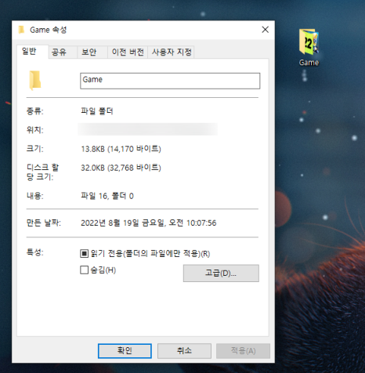Click the 만든 날짜 creation date value
Viewport: 365px width, 373px height.
coord(149,223)
